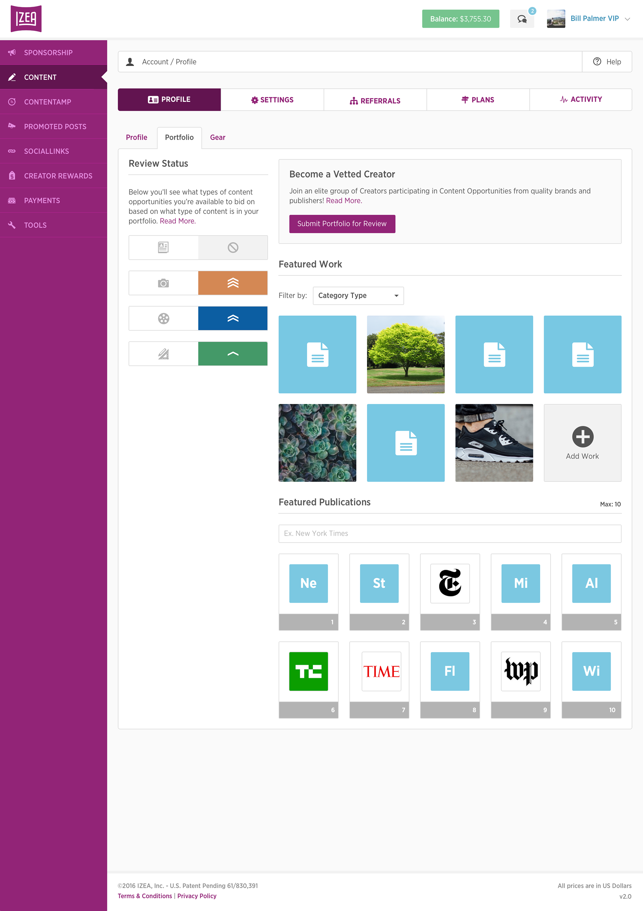Image resolution: width=643 pixels, height=911 pixels.
Task: Select the St publication tile number 2
Action: [379, 591]
